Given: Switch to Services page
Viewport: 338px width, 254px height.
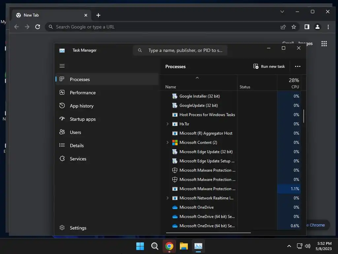Looking at the screenshot, I should coord(107,159).
